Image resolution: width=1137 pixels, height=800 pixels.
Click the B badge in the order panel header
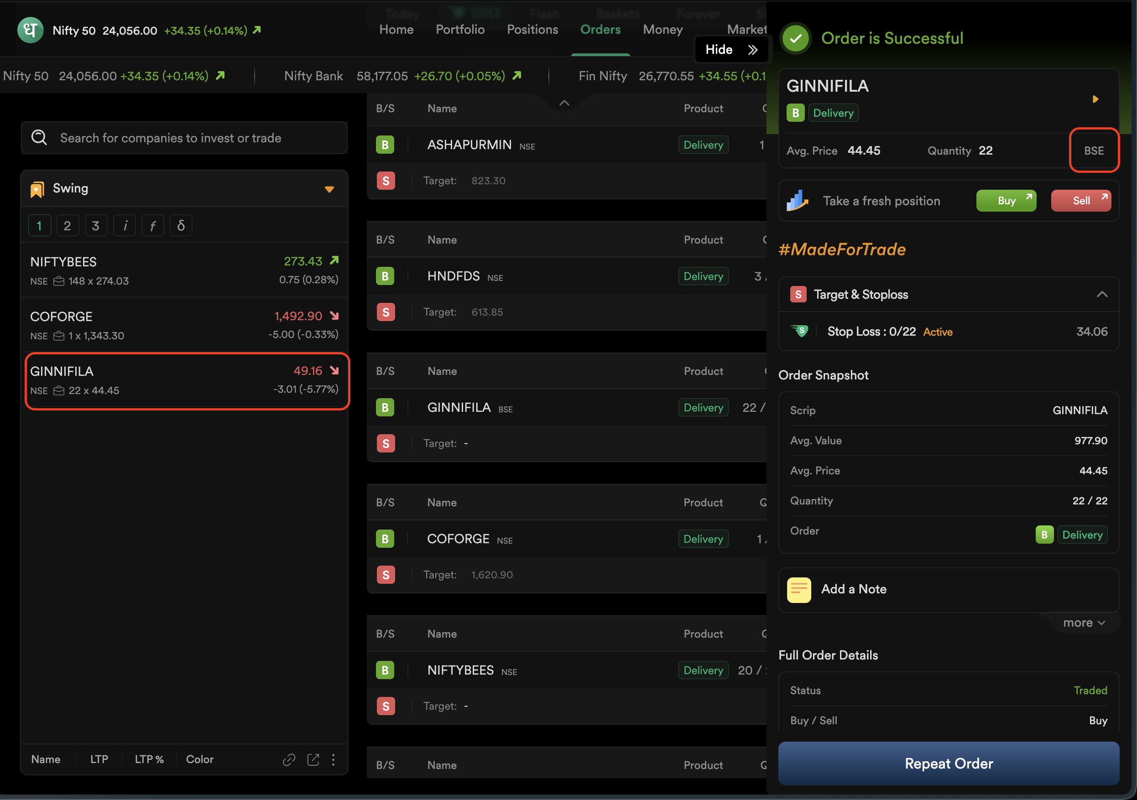(x=795, y=113)
